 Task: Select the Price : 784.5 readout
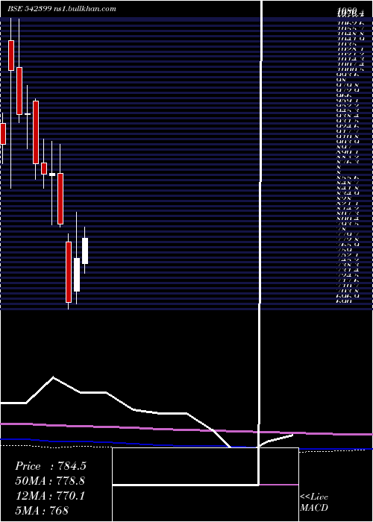[51, 466]
